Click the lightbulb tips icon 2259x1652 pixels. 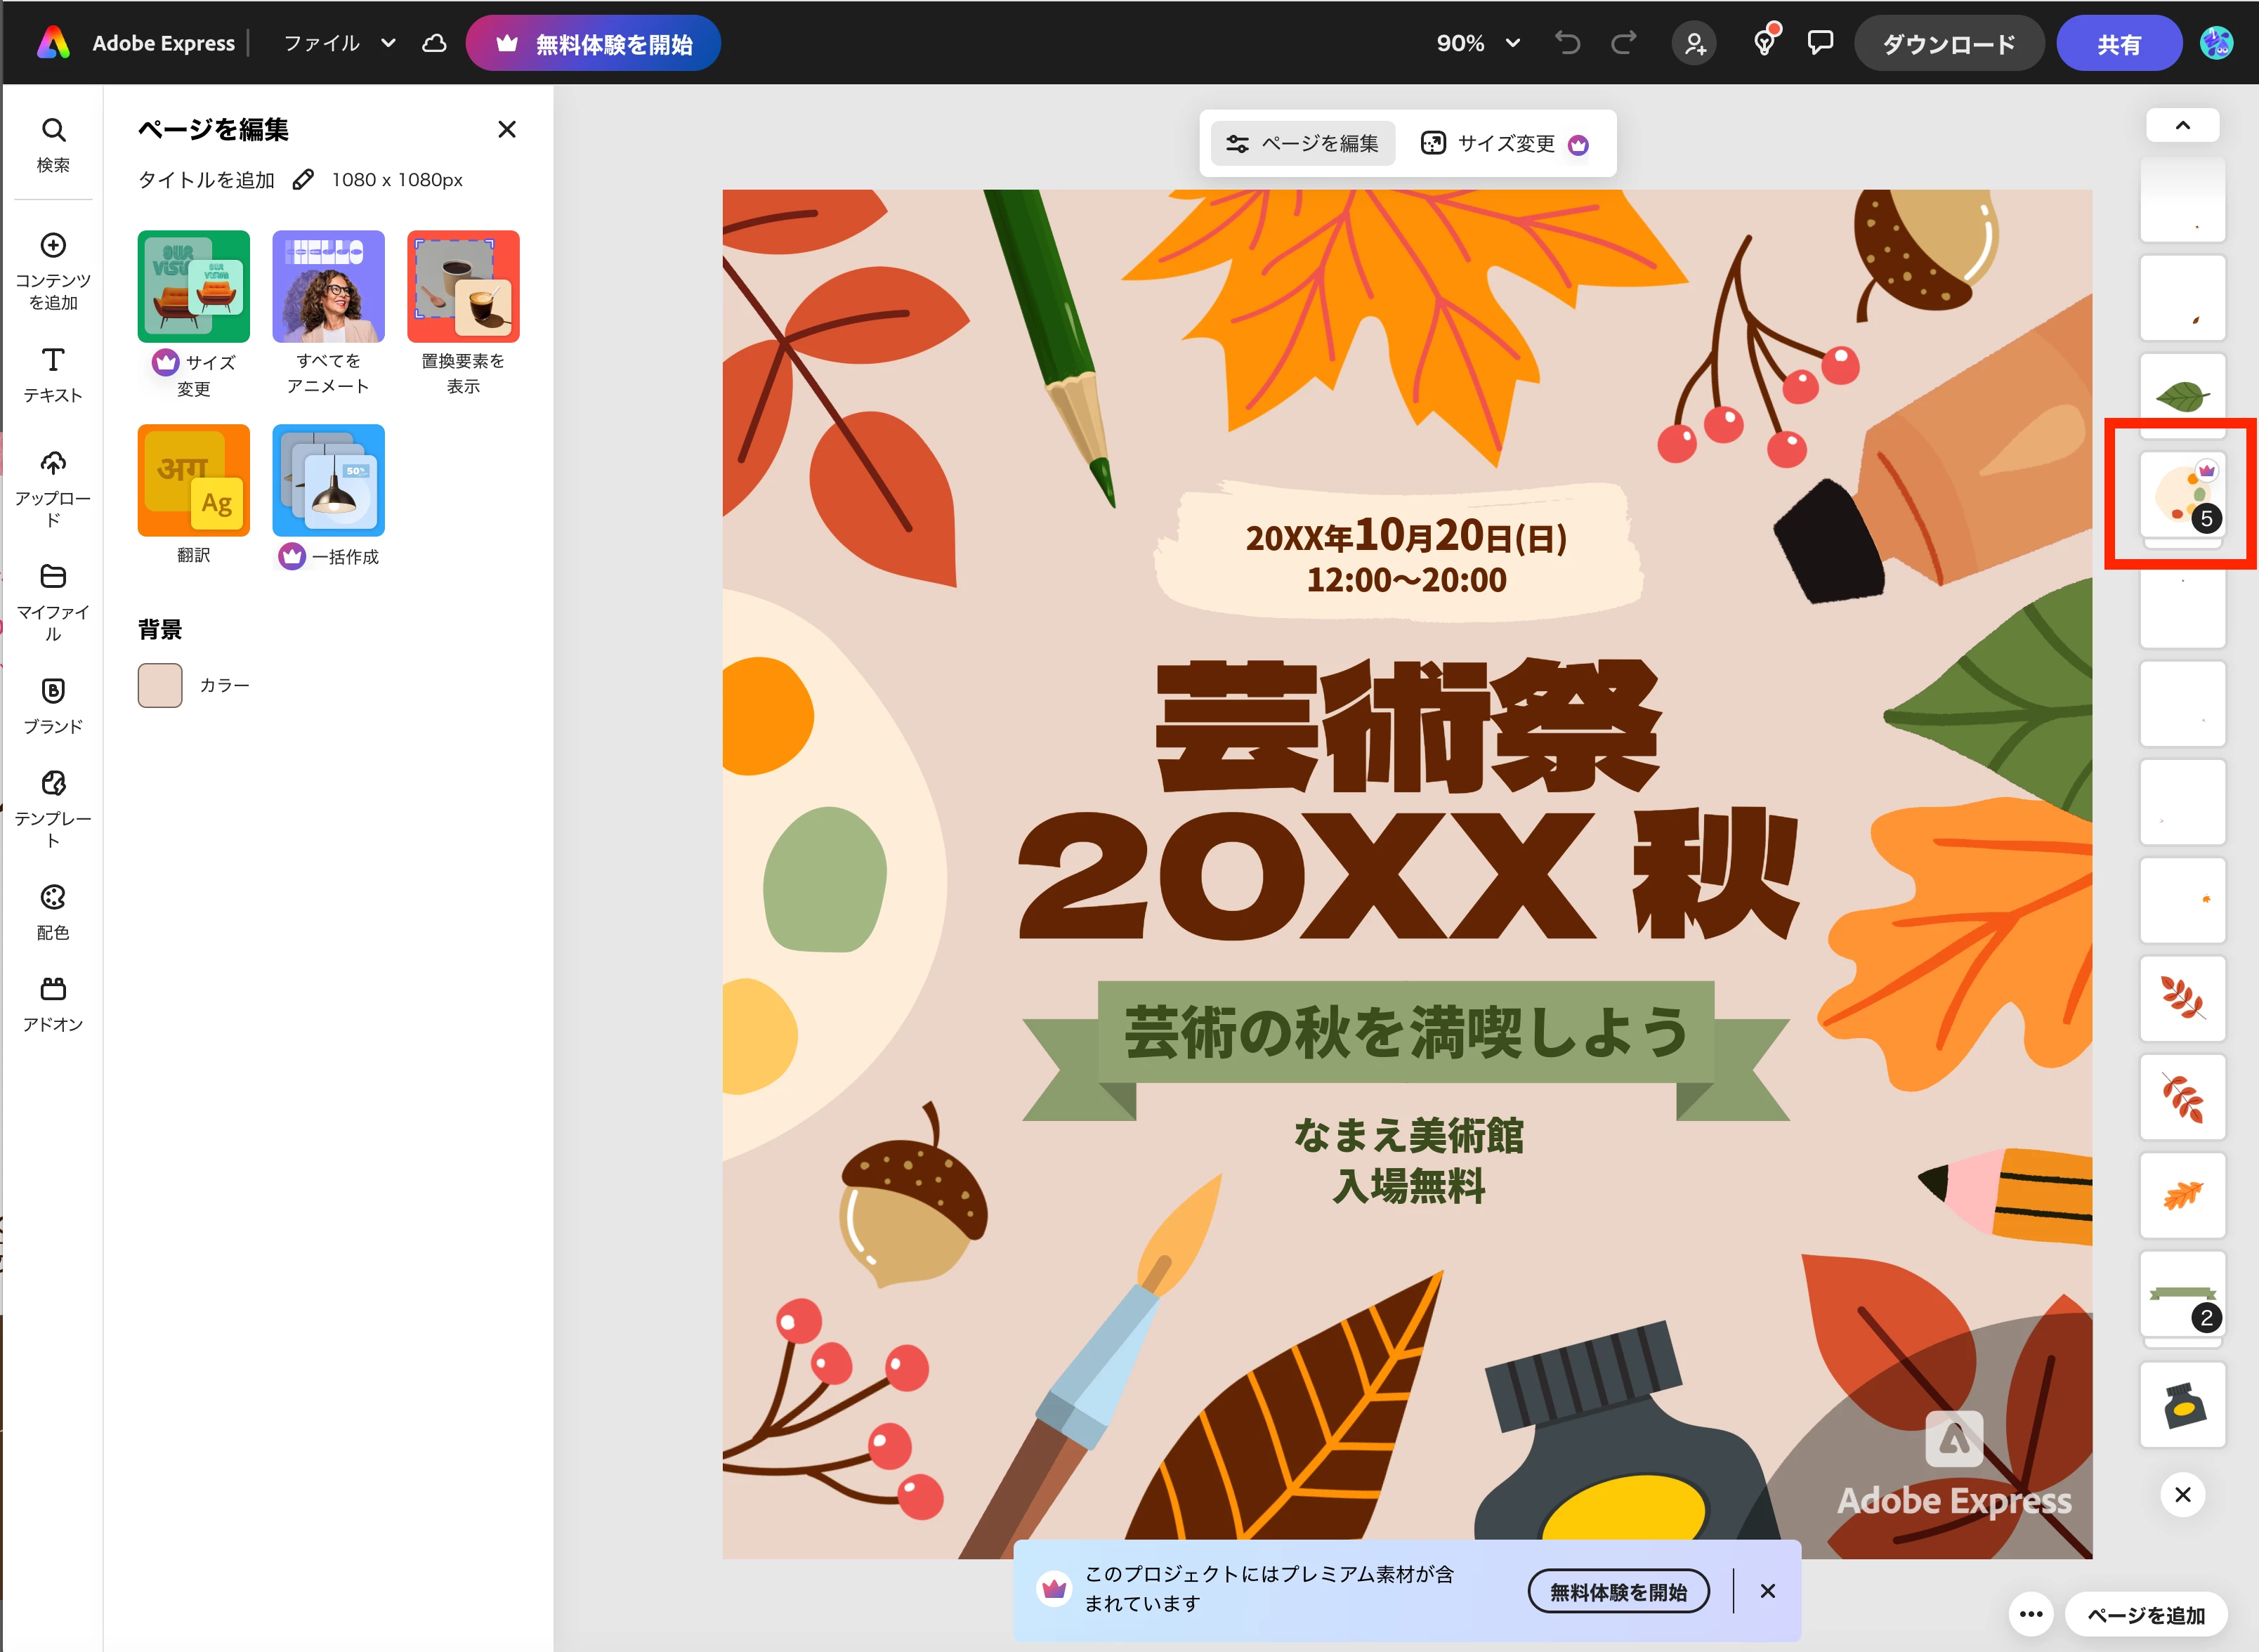coord(1765,43)
